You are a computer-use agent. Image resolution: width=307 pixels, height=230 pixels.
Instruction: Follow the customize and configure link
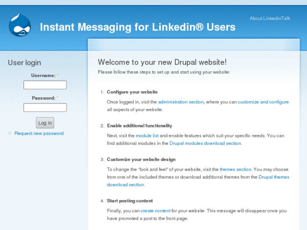263,102
